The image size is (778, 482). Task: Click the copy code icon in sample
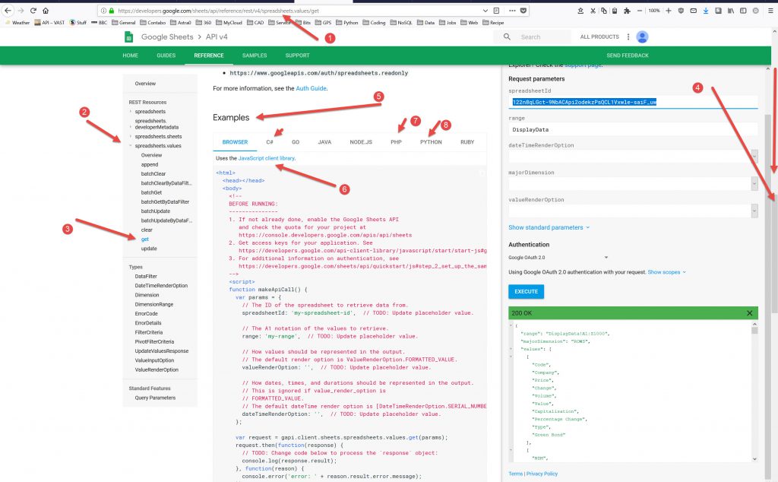coord(482,173)
